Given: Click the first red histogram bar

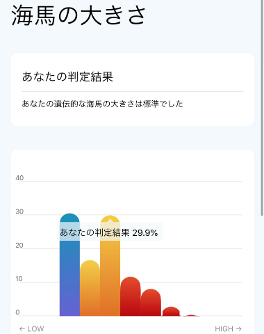Looking at the screenshot, I should pyautogui.click(x=131, y=296).
